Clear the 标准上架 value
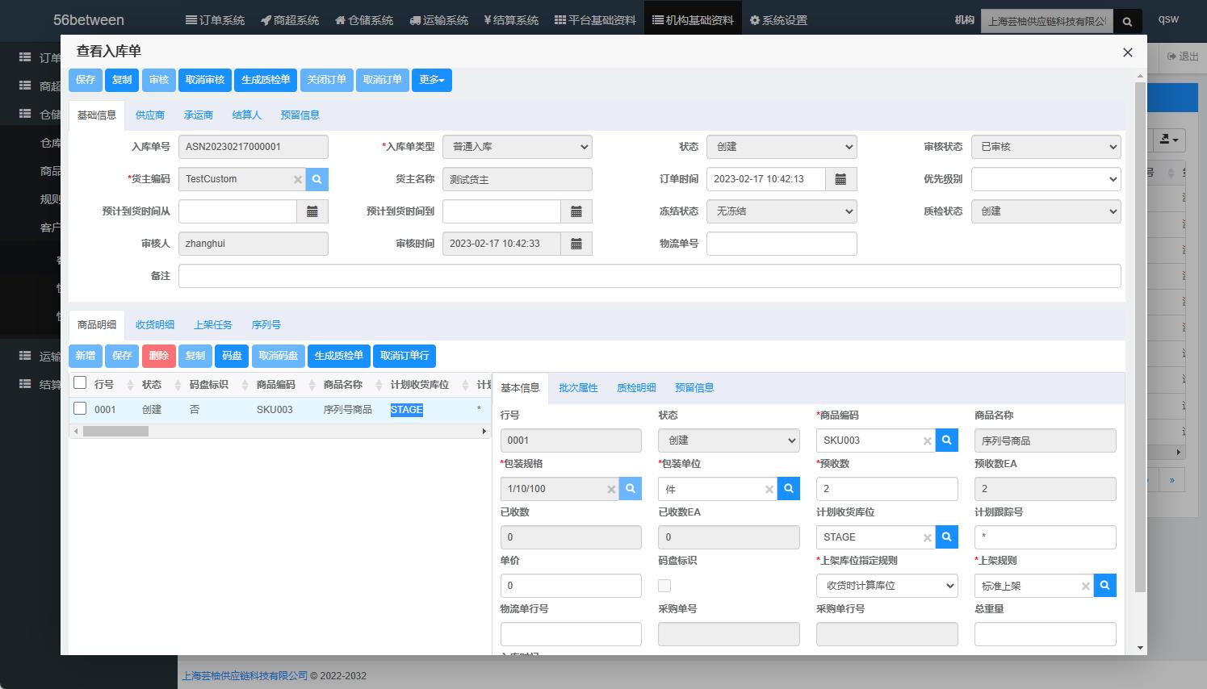The image size is (1207, 689). 1086,587
